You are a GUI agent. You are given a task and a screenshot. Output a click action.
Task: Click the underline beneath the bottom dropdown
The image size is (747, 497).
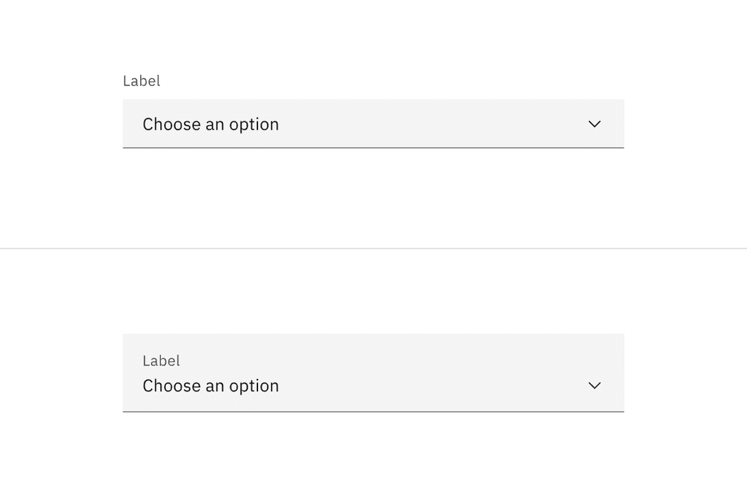[373, 410]
